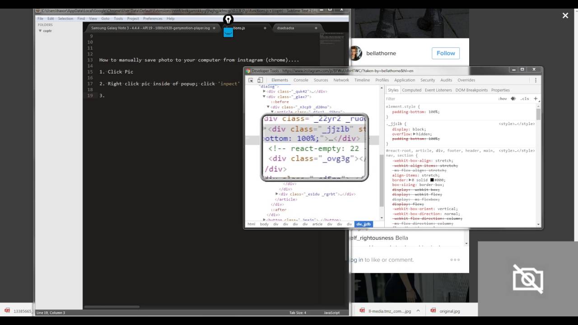Open the 13385665 download file icon
578x325 pixels.
[x=7, y=311]
